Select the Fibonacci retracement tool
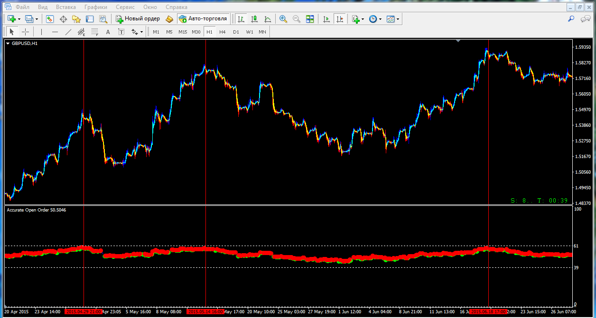The image size is (596, 318). click(95, 32)
